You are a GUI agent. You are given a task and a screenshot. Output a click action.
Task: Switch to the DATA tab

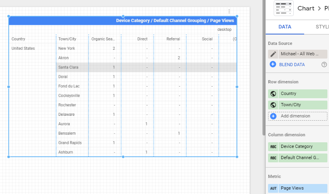[x=285, y=27]
